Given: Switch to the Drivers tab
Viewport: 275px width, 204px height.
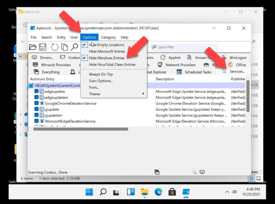Looking at the screenshot, I should (x=43, y=57).
